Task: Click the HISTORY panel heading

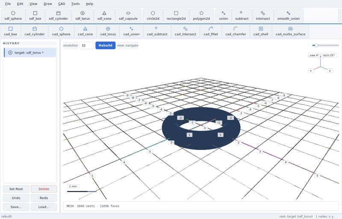Action: point(11,43)
